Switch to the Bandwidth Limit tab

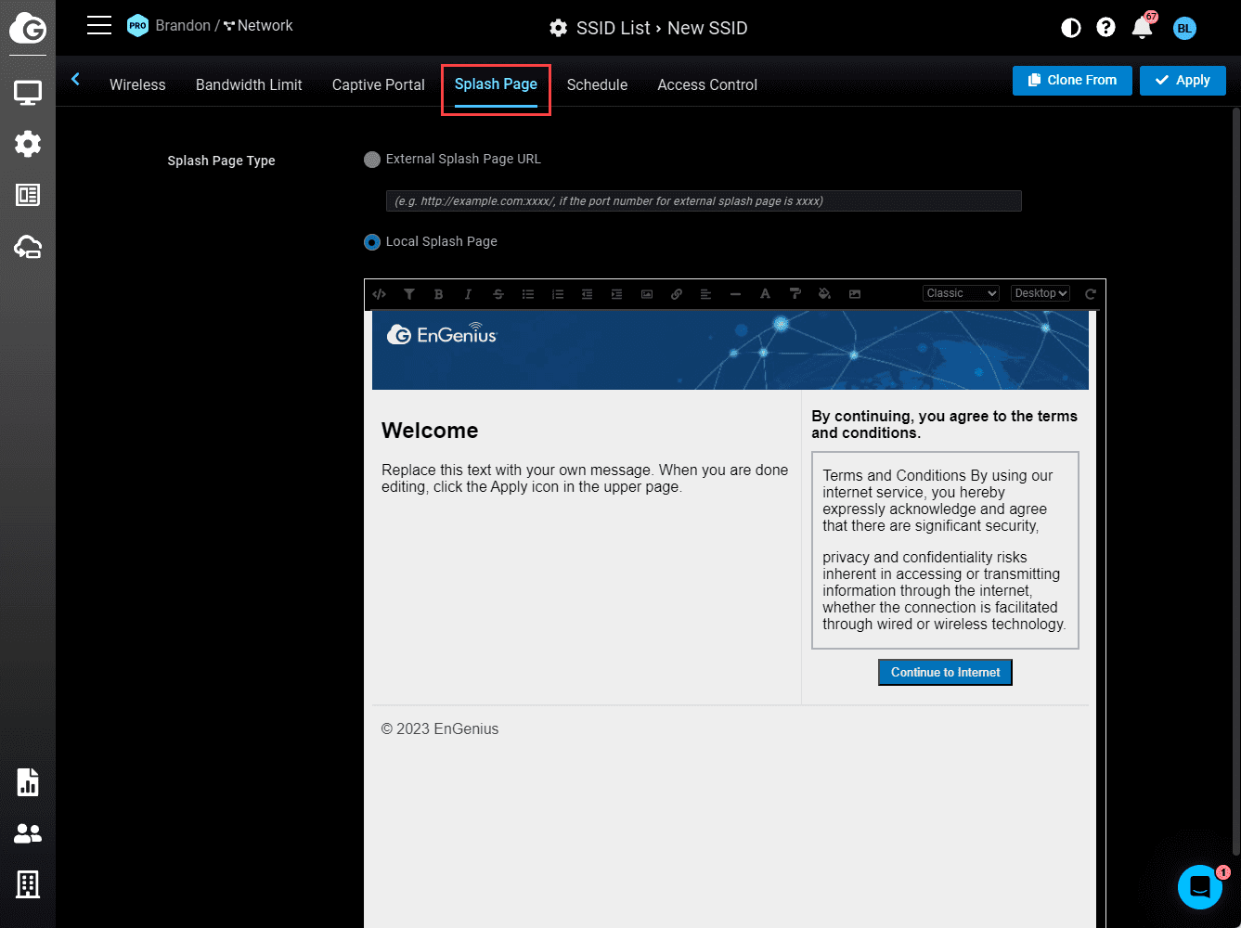coord(249,84)
